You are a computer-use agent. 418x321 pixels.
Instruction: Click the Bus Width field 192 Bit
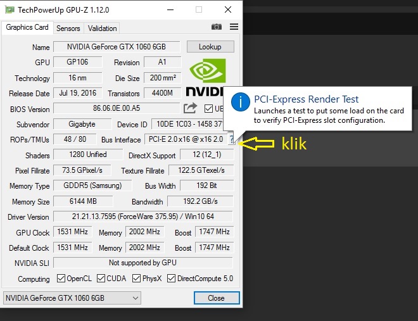tap(207, 186)
